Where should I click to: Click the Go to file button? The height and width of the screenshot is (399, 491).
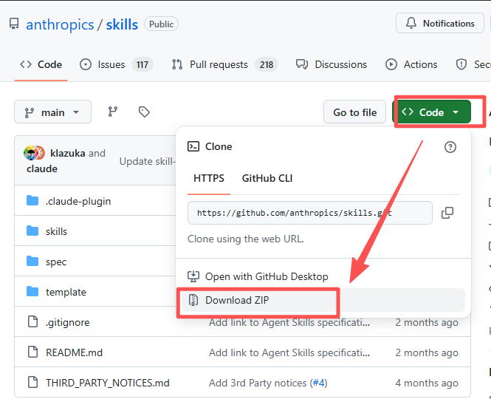pos(354,112)
